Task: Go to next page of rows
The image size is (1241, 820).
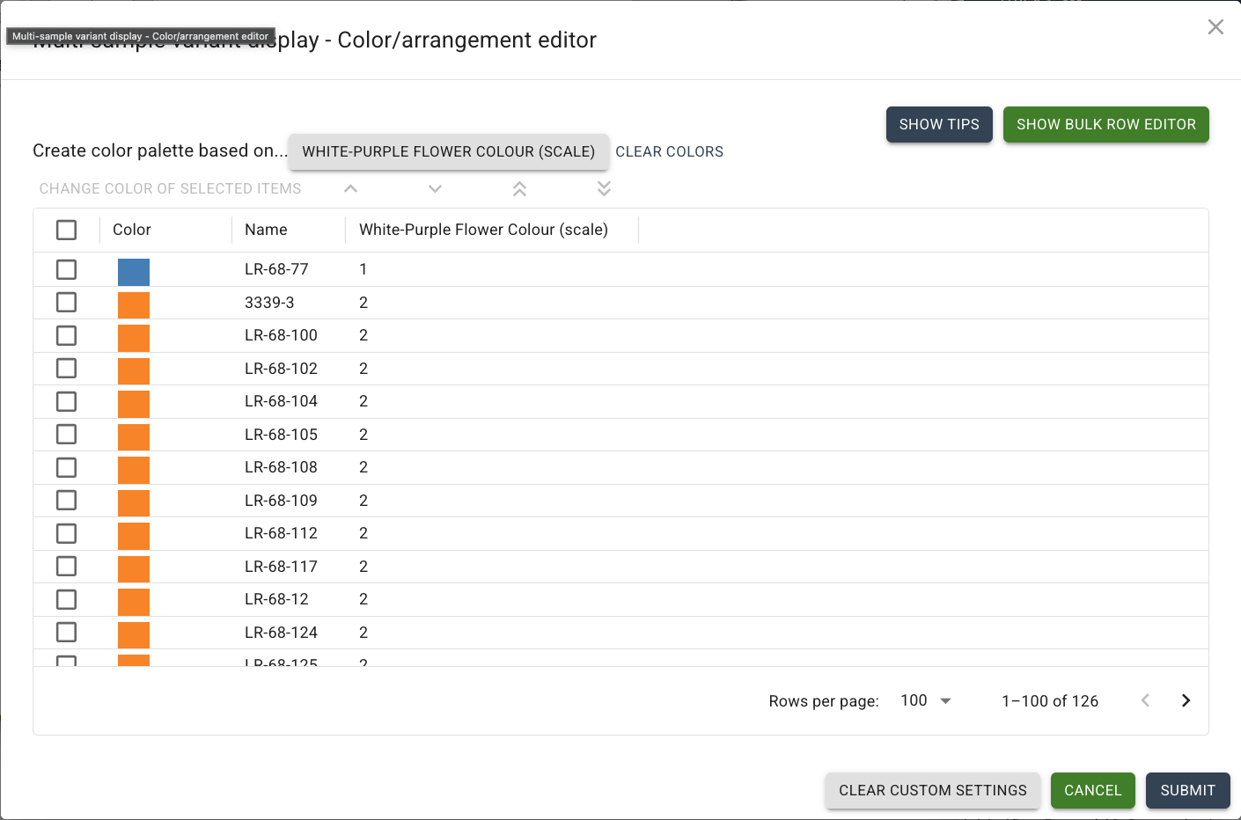Action: [x=1186, y=700]
